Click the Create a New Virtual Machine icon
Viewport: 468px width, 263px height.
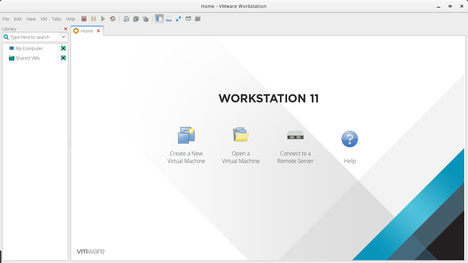186,135
